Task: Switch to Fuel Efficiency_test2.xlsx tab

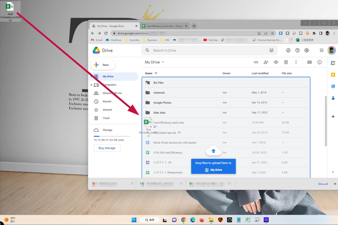Action: tap(165, 26)
